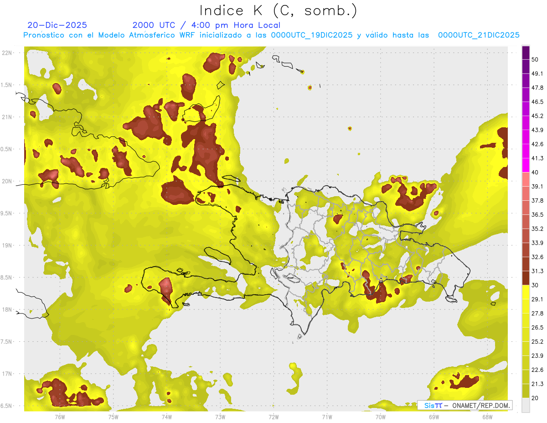This screenshot has width=547, height=423.
Task: Pick the salmon swatch between 39.1 and 40
Action: pos(526,179)
